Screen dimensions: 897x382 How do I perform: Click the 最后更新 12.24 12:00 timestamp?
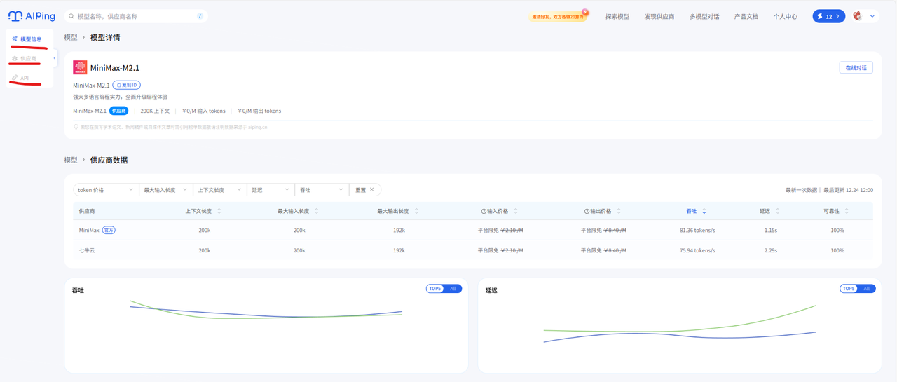848,190
